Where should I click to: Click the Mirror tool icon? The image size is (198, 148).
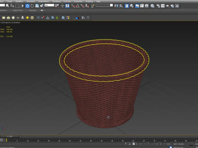116,6
